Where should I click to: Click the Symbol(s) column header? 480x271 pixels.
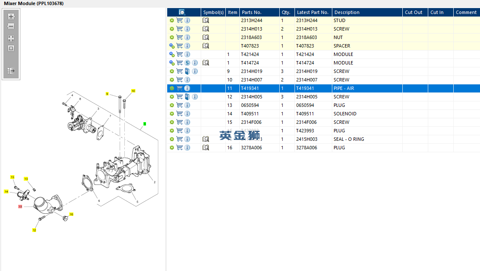click(213, 12)
